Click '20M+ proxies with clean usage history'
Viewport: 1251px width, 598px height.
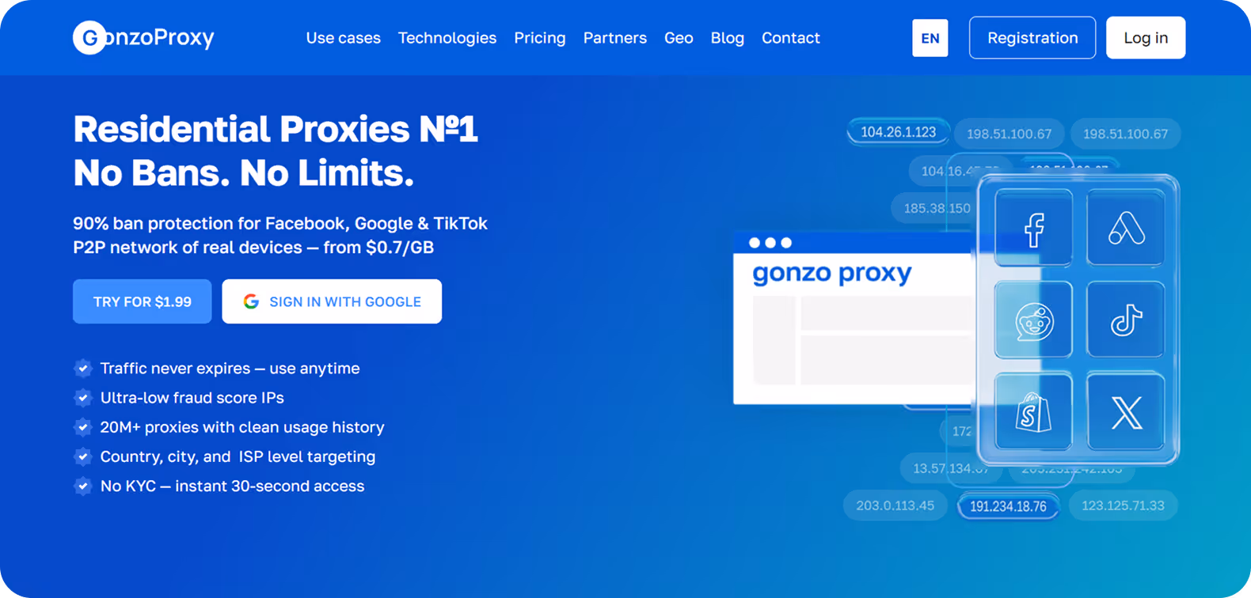click(x=242, y=427)
